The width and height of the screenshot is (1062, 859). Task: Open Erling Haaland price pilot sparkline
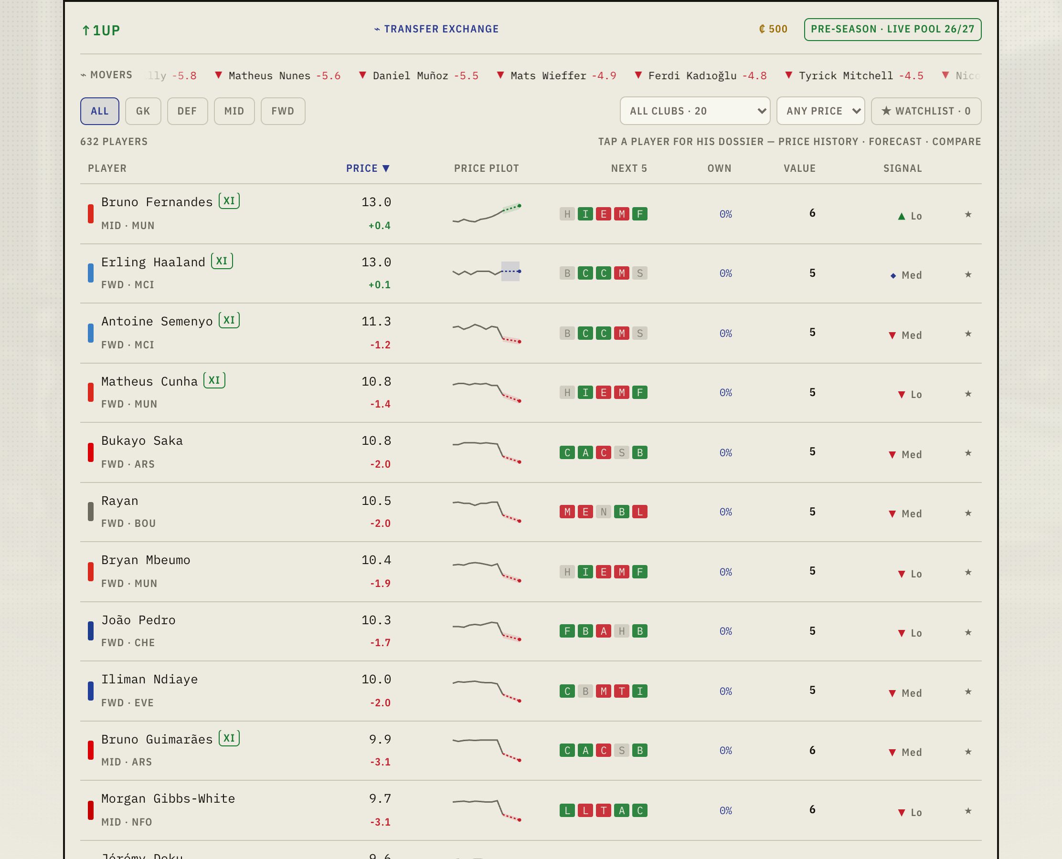487,272
